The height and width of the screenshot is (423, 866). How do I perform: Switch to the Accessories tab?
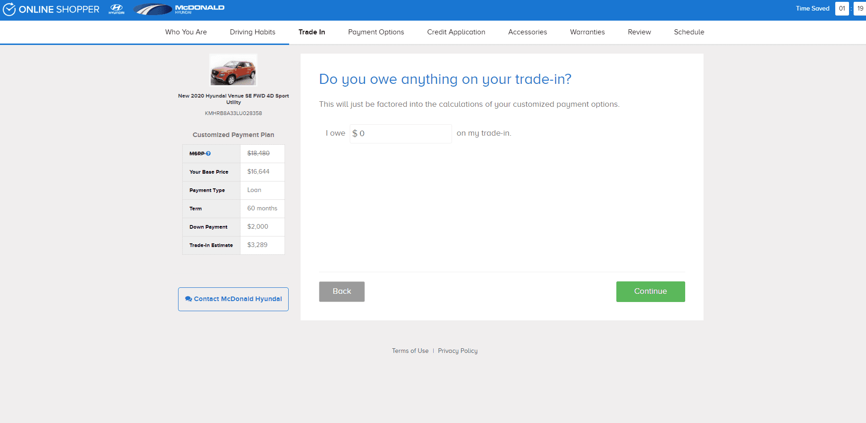pyautogui.click(x=527, y=32)
